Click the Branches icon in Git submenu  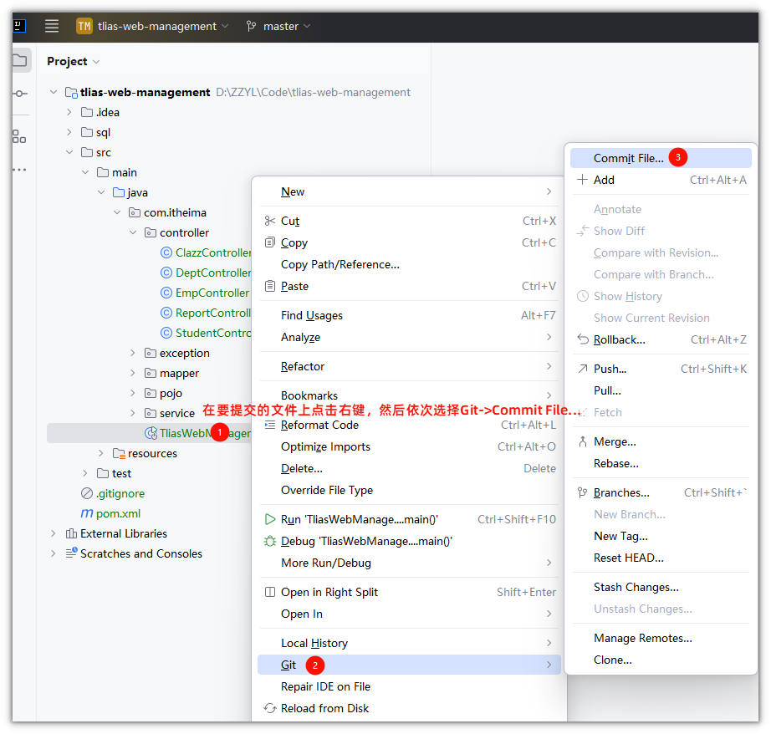pos(583,492)
